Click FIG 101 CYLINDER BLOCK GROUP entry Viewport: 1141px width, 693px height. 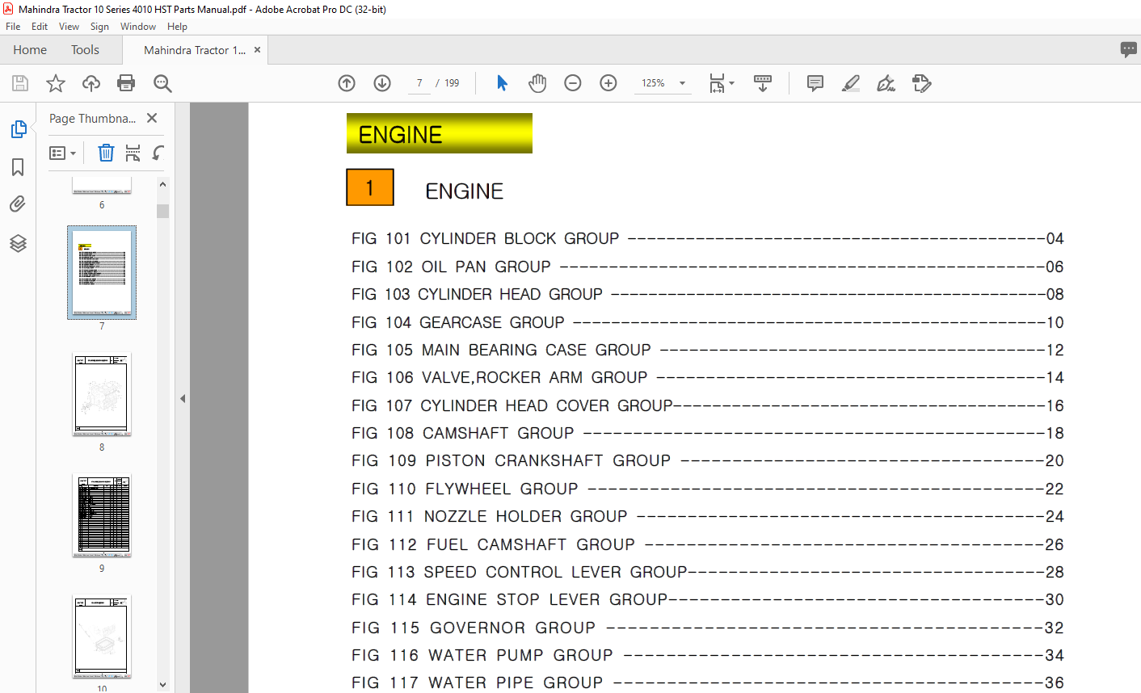707,239
